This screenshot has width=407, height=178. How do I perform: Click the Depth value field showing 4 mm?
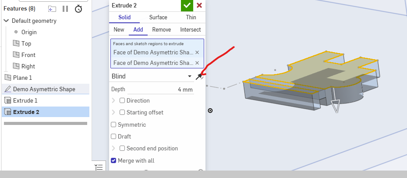coord(160,89)
